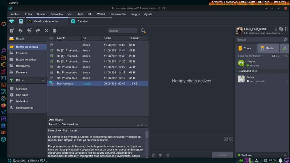Open the emoji smiley picker
Screen dimensions: 290x163
(231, 139)
